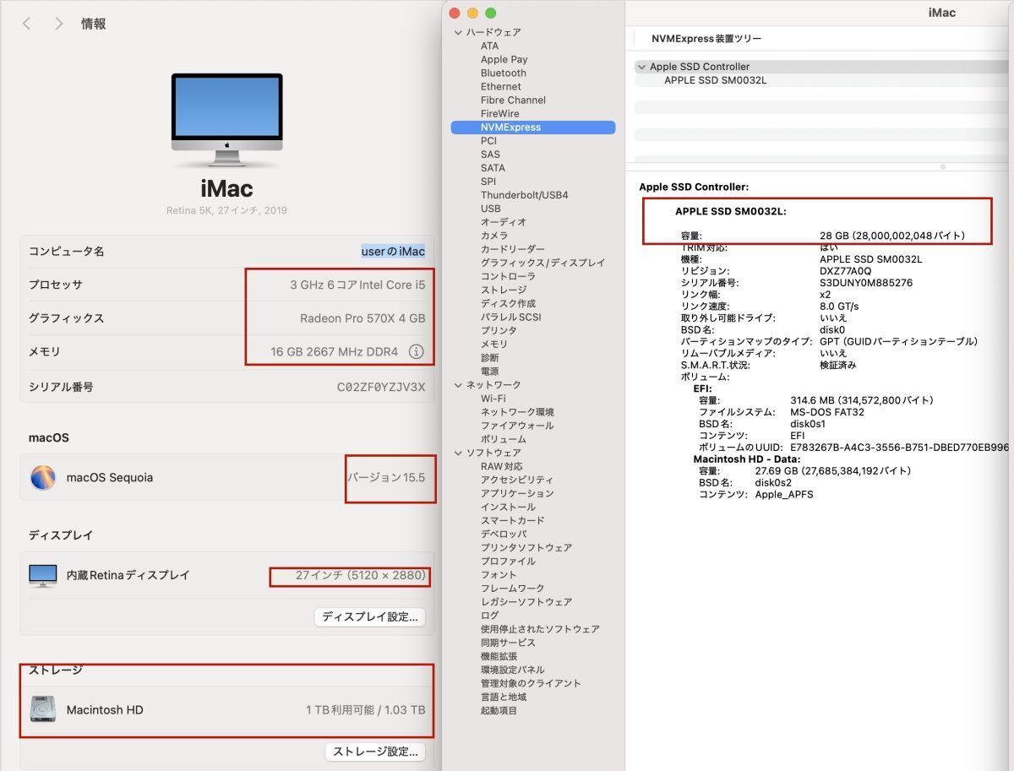Select ファイアウォール in the sidebar
Image resolution: width=1014 pixels, height=771 pixels.
(x=517, y=425)
